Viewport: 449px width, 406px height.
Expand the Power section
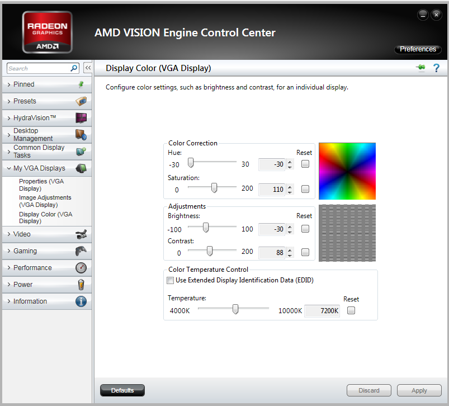9,285
